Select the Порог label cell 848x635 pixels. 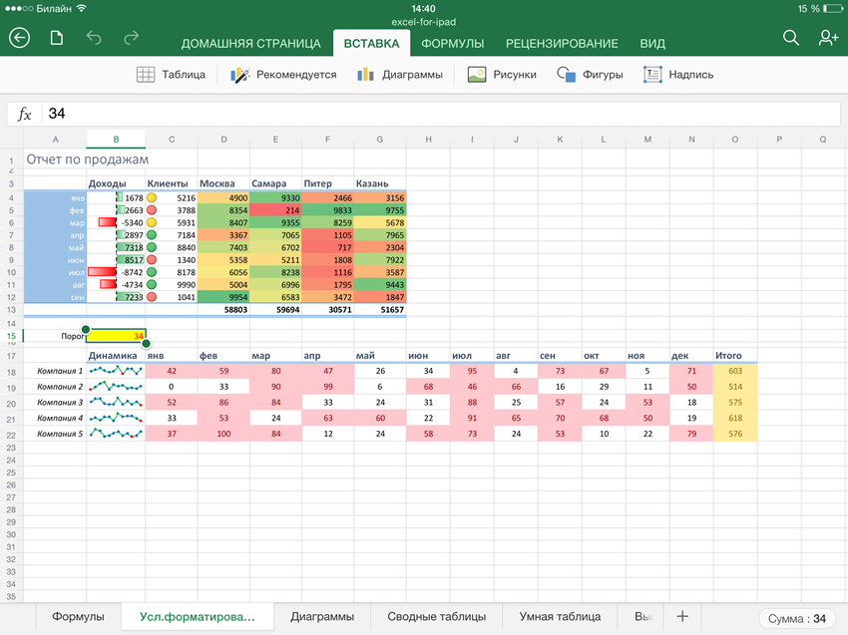tap(55, 336)
